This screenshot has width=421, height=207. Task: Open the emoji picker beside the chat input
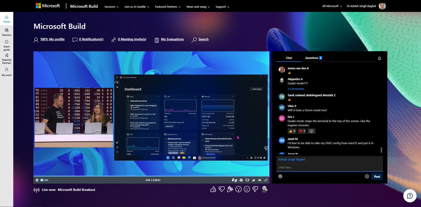[x=280, y=176]
